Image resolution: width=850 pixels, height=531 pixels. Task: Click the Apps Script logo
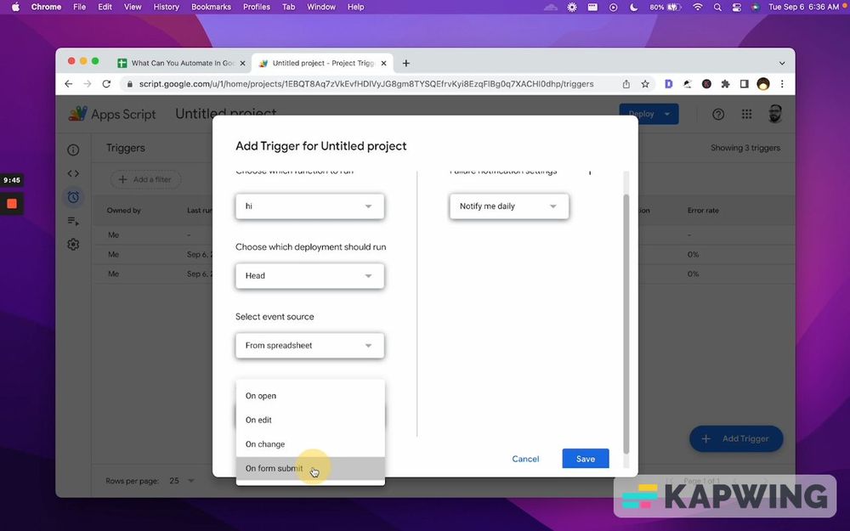(77, 113)
